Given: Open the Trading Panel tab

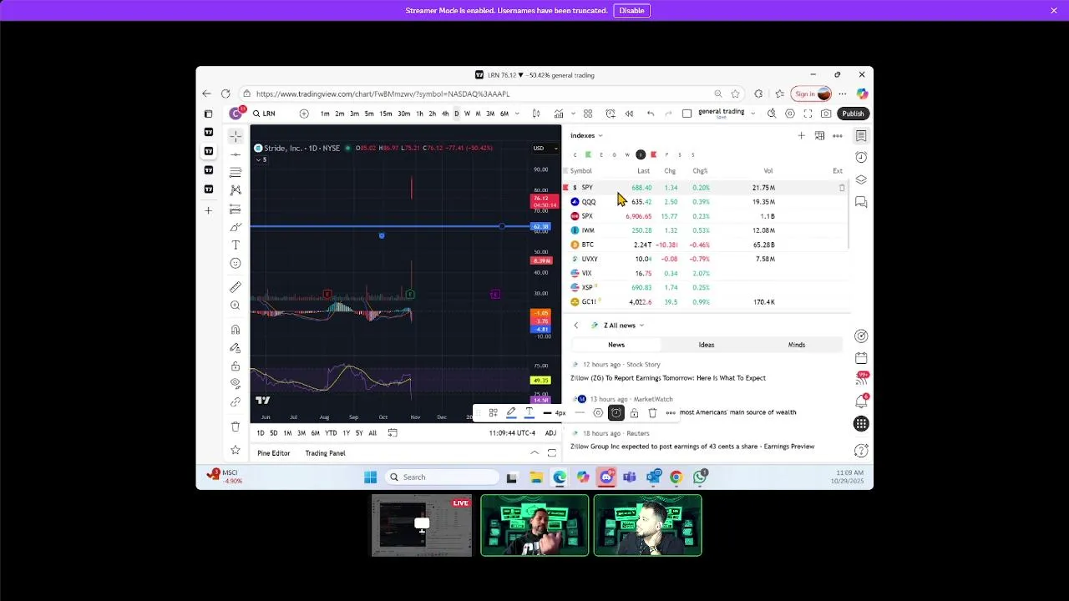Looking at the screenshot, I should (x=325, y=453).
